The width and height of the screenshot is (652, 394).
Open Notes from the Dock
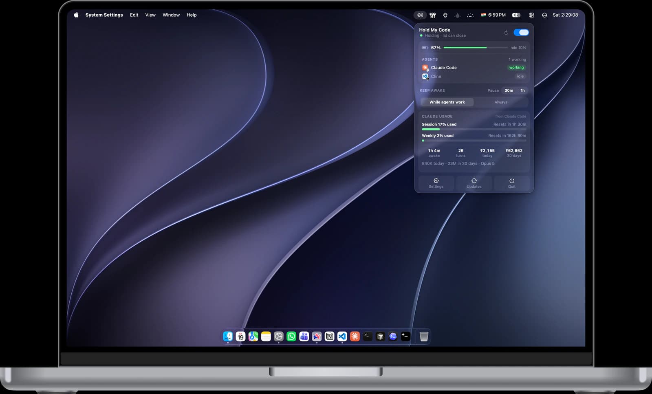pos(266,336)
